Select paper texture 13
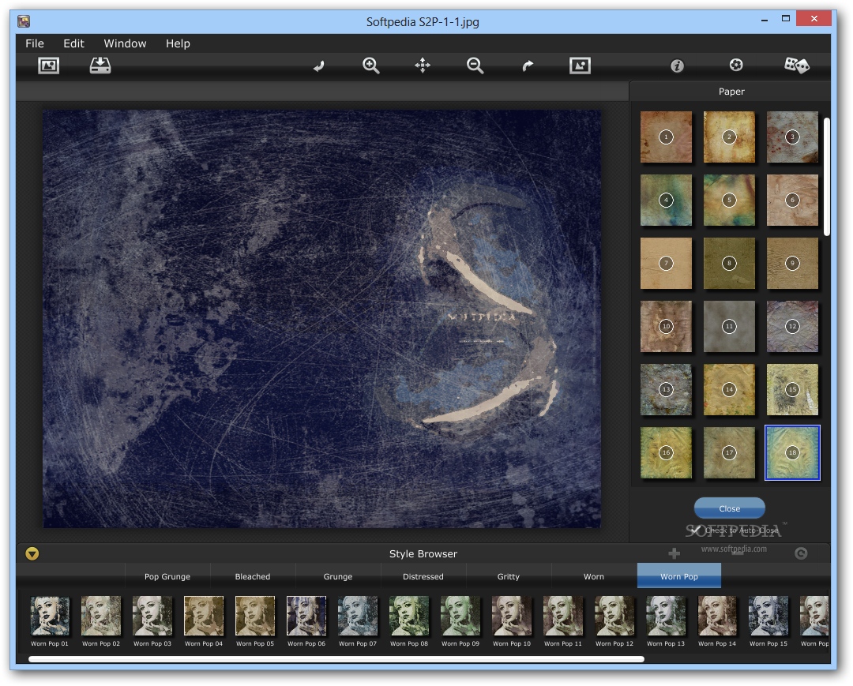This screenshot has height=686, width=853. [x=666, y=389]
